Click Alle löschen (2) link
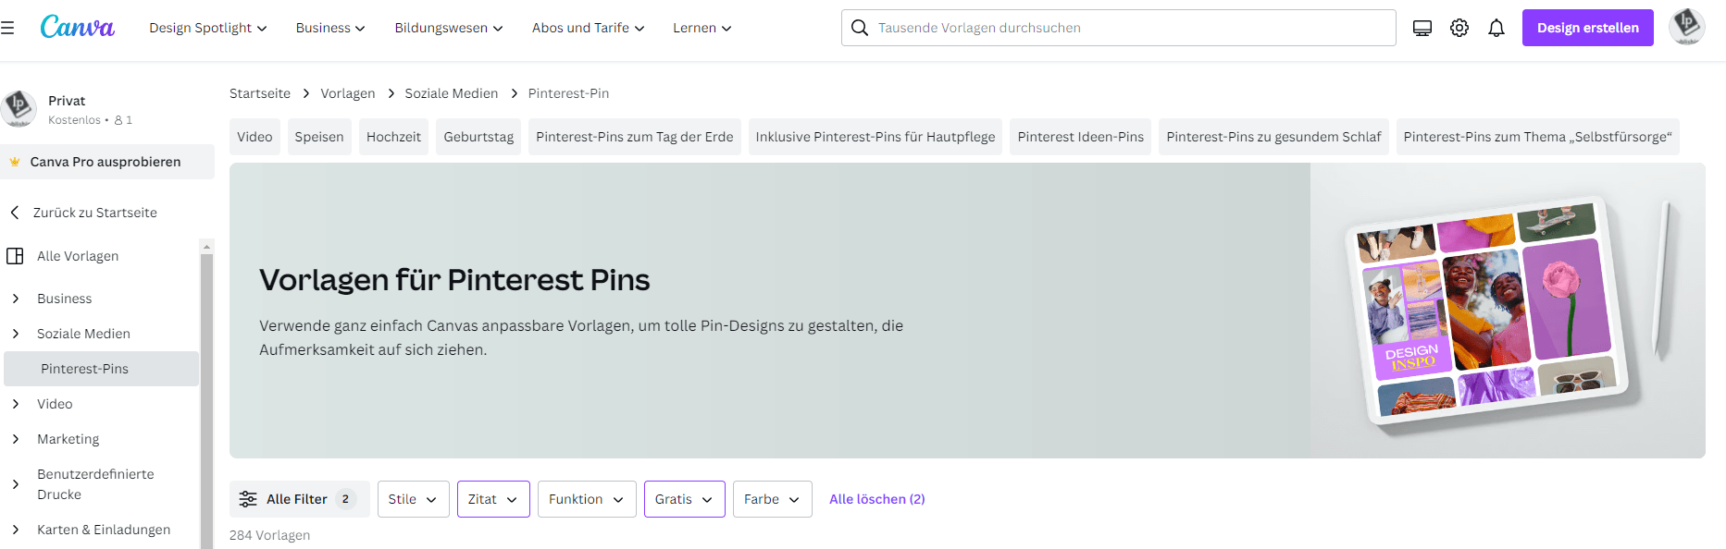Image resolution: width=1726 pixels, height=549 pixels. coord(877,499)
